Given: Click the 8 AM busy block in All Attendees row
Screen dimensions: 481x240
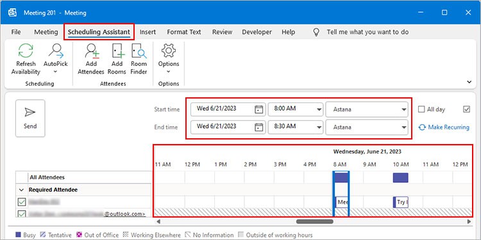Looking at the screenshot, I should coord(341,177).
